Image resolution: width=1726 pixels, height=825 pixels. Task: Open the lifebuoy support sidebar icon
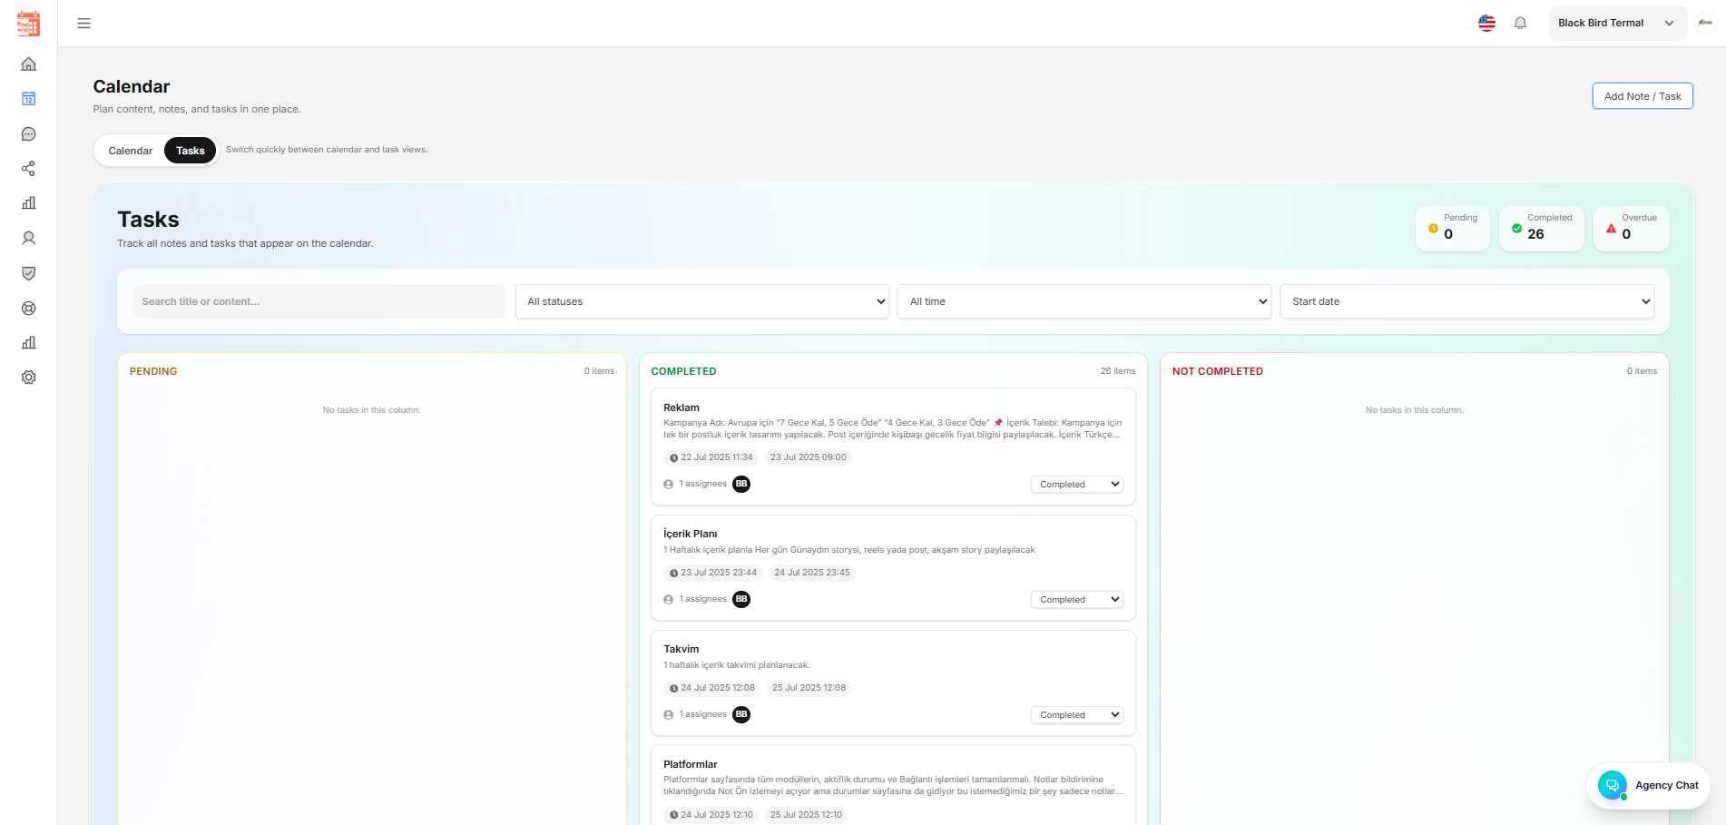coord(29,309)
